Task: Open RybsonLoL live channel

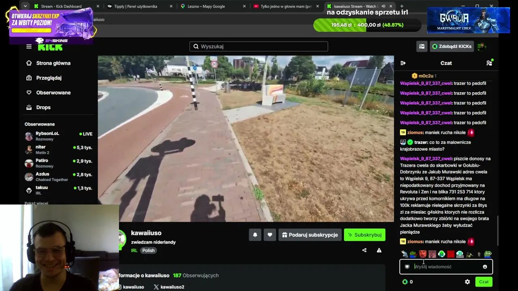Action: tap(59, 136)
